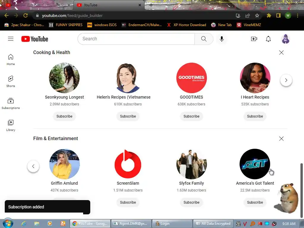Subscribe to I Heart Recipes

255,116
